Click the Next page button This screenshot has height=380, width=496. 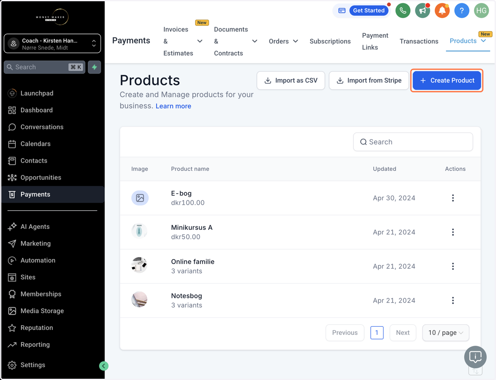point(403,333)
